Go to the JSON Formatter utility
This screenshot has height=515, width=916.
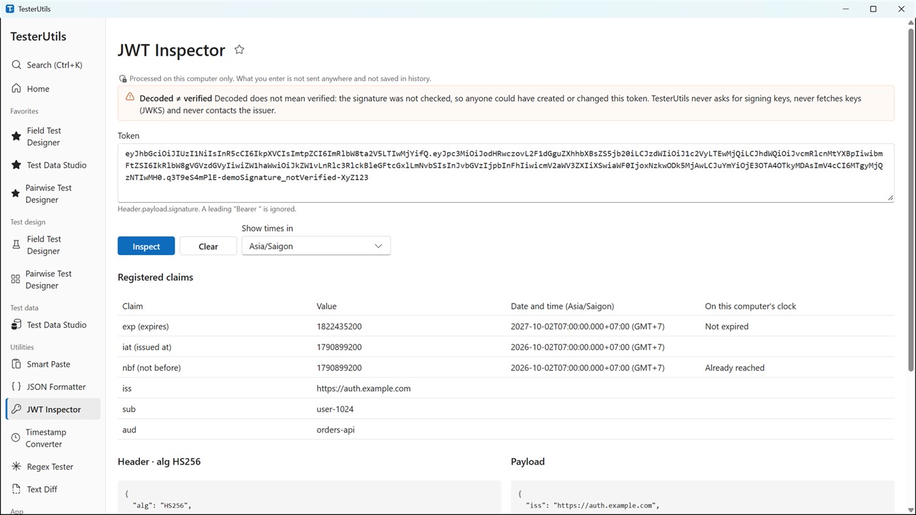pyautogui.click(x=53, y=387)
